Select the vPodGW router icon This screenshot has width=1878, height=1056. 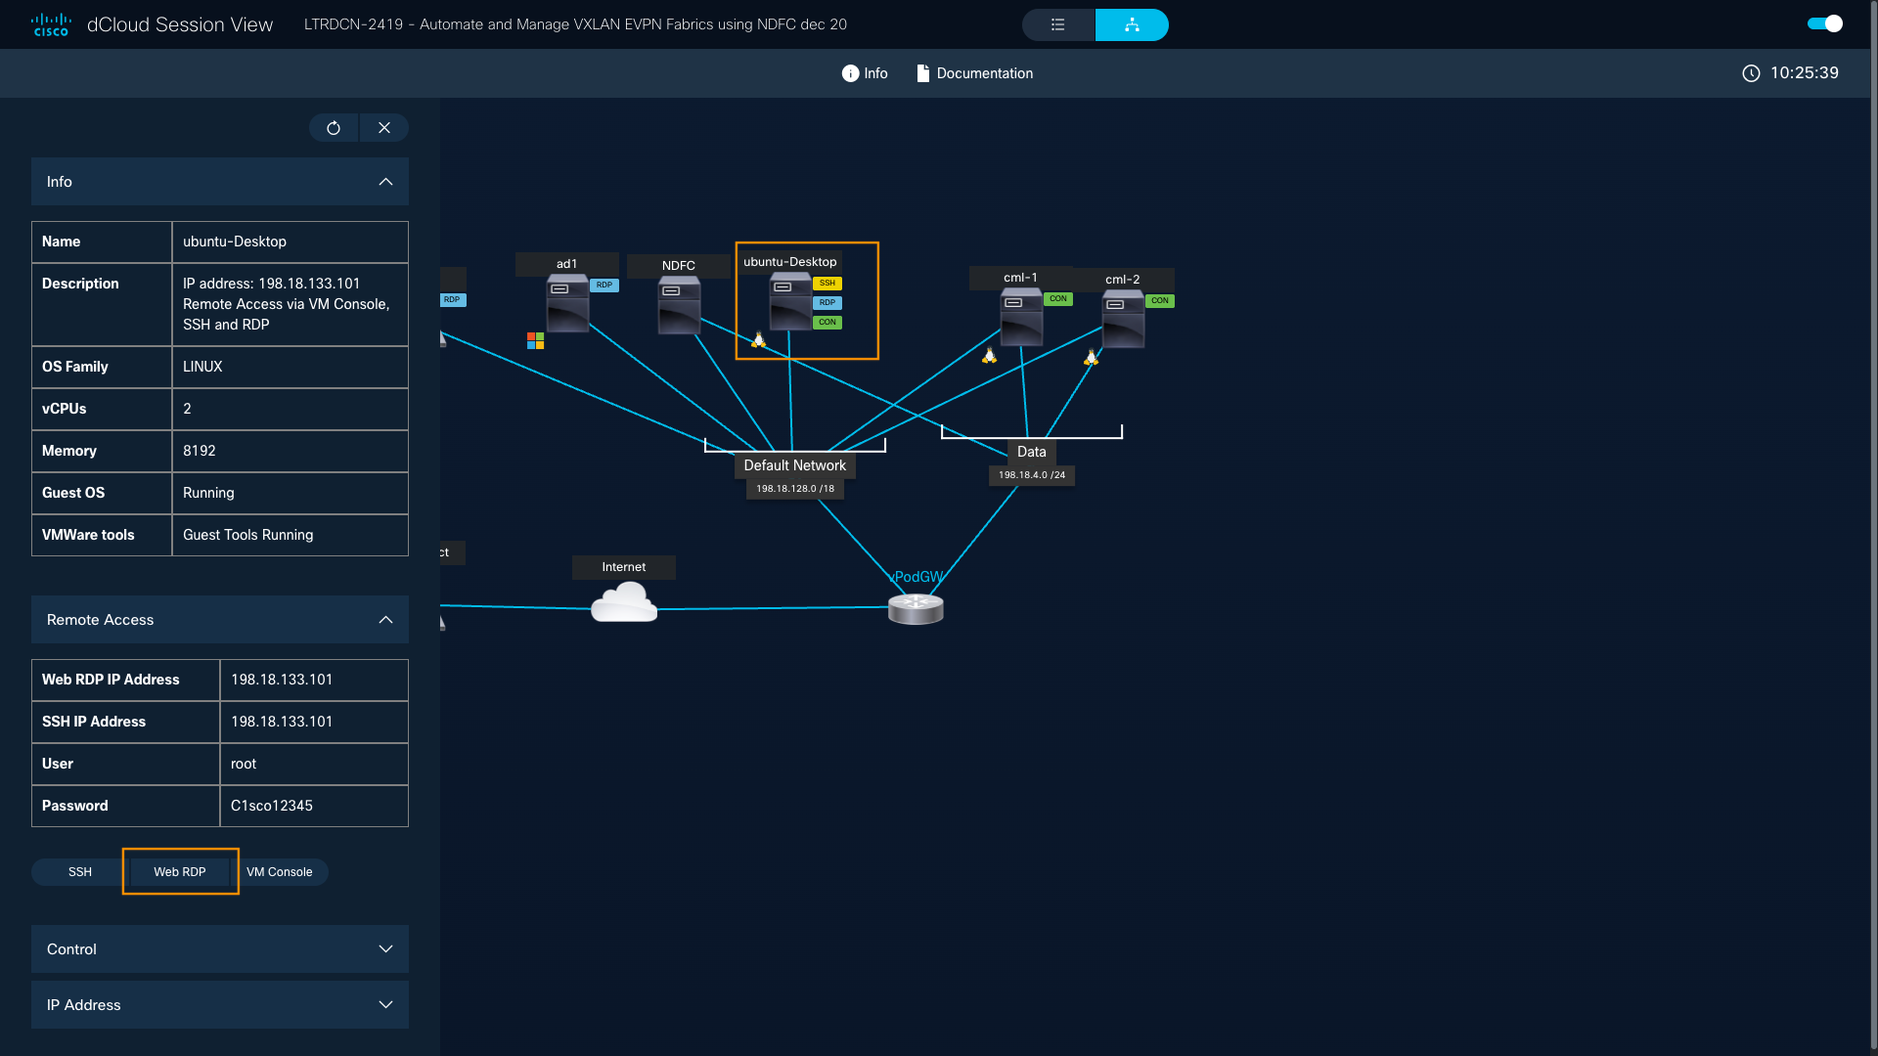pyautogui.click(x=916, y=609)
